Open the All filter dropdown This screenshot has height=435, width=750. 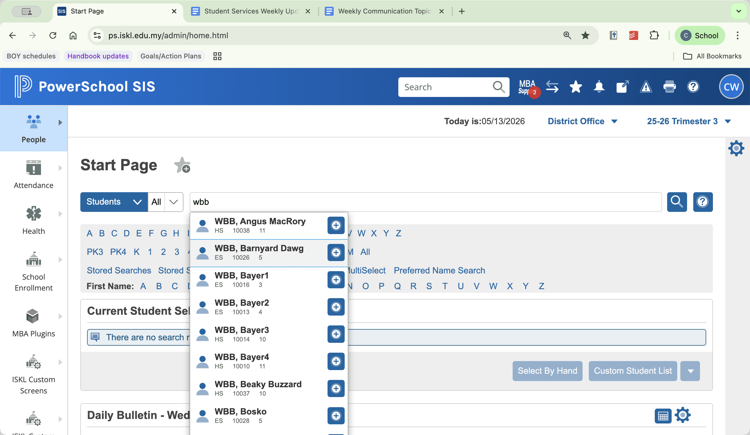[165, 202]
